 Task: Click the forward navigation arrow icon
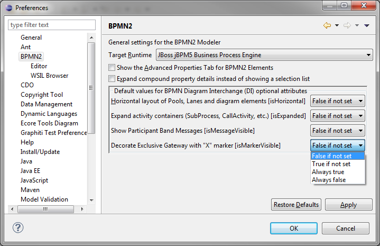pos(347,25)
